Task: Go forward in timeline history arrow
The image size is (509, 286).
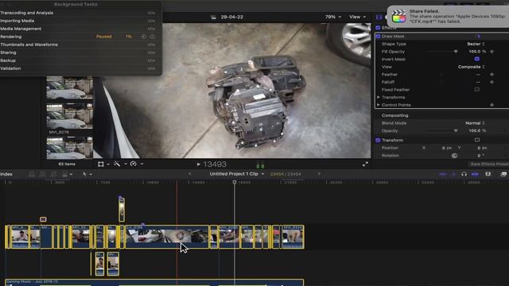Action: pos(319,174)
